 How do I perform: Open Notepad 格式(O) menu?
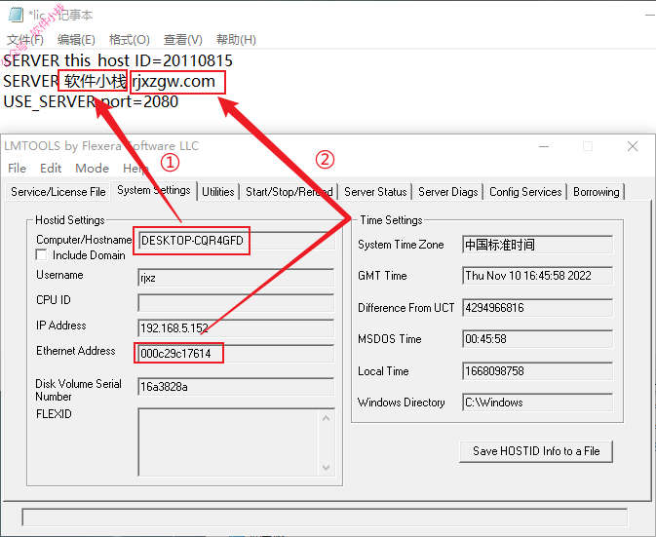[x=130, y=40]
